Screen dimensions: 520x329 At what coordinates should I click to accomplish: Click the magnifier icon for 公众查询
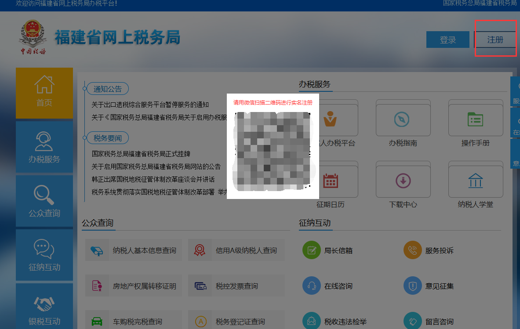pos(44,195)
